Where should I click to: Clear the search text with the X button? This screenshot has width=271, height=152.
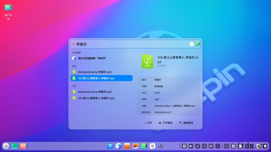pyautogui.click(x=192, y=44)
